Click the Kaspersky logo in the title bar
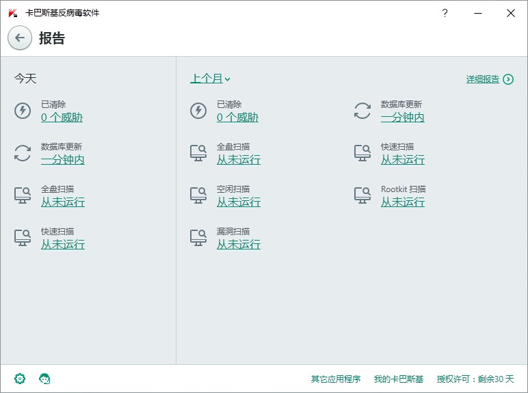Screen dimensions: 528x393 13,13
